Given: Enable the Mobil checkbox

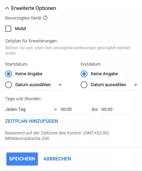Looking at the screenshot, I should pos(8,29).
